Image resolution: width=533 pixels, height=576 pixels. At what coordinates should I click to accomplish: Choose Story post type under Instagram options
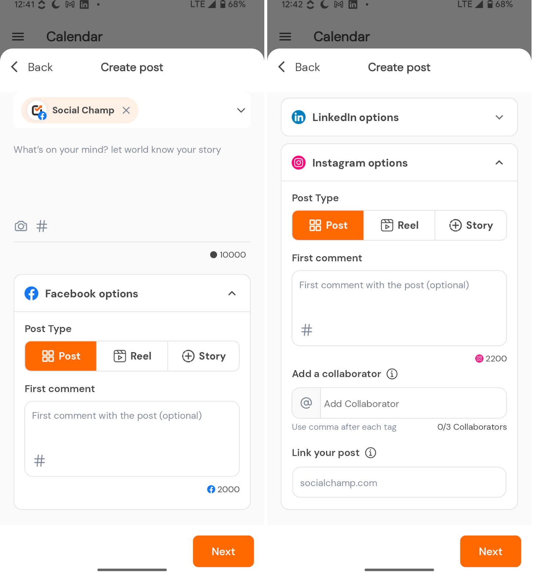pyautogui.click(x=472, y=226)
